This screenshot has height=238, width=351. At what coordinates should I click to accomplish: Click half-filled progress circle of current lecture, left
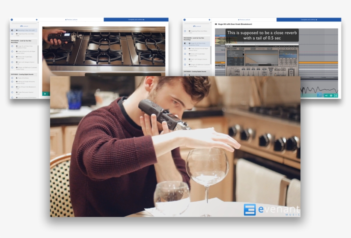12,30
